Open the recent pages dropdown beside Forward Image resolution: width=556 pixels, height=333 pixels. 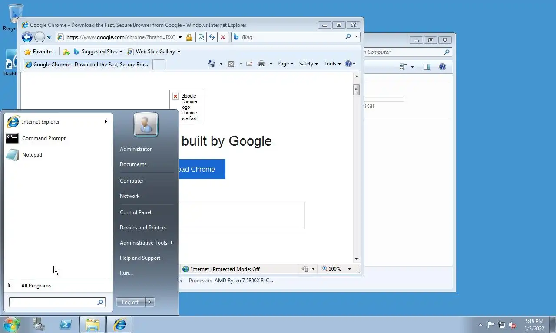[49, 37]
